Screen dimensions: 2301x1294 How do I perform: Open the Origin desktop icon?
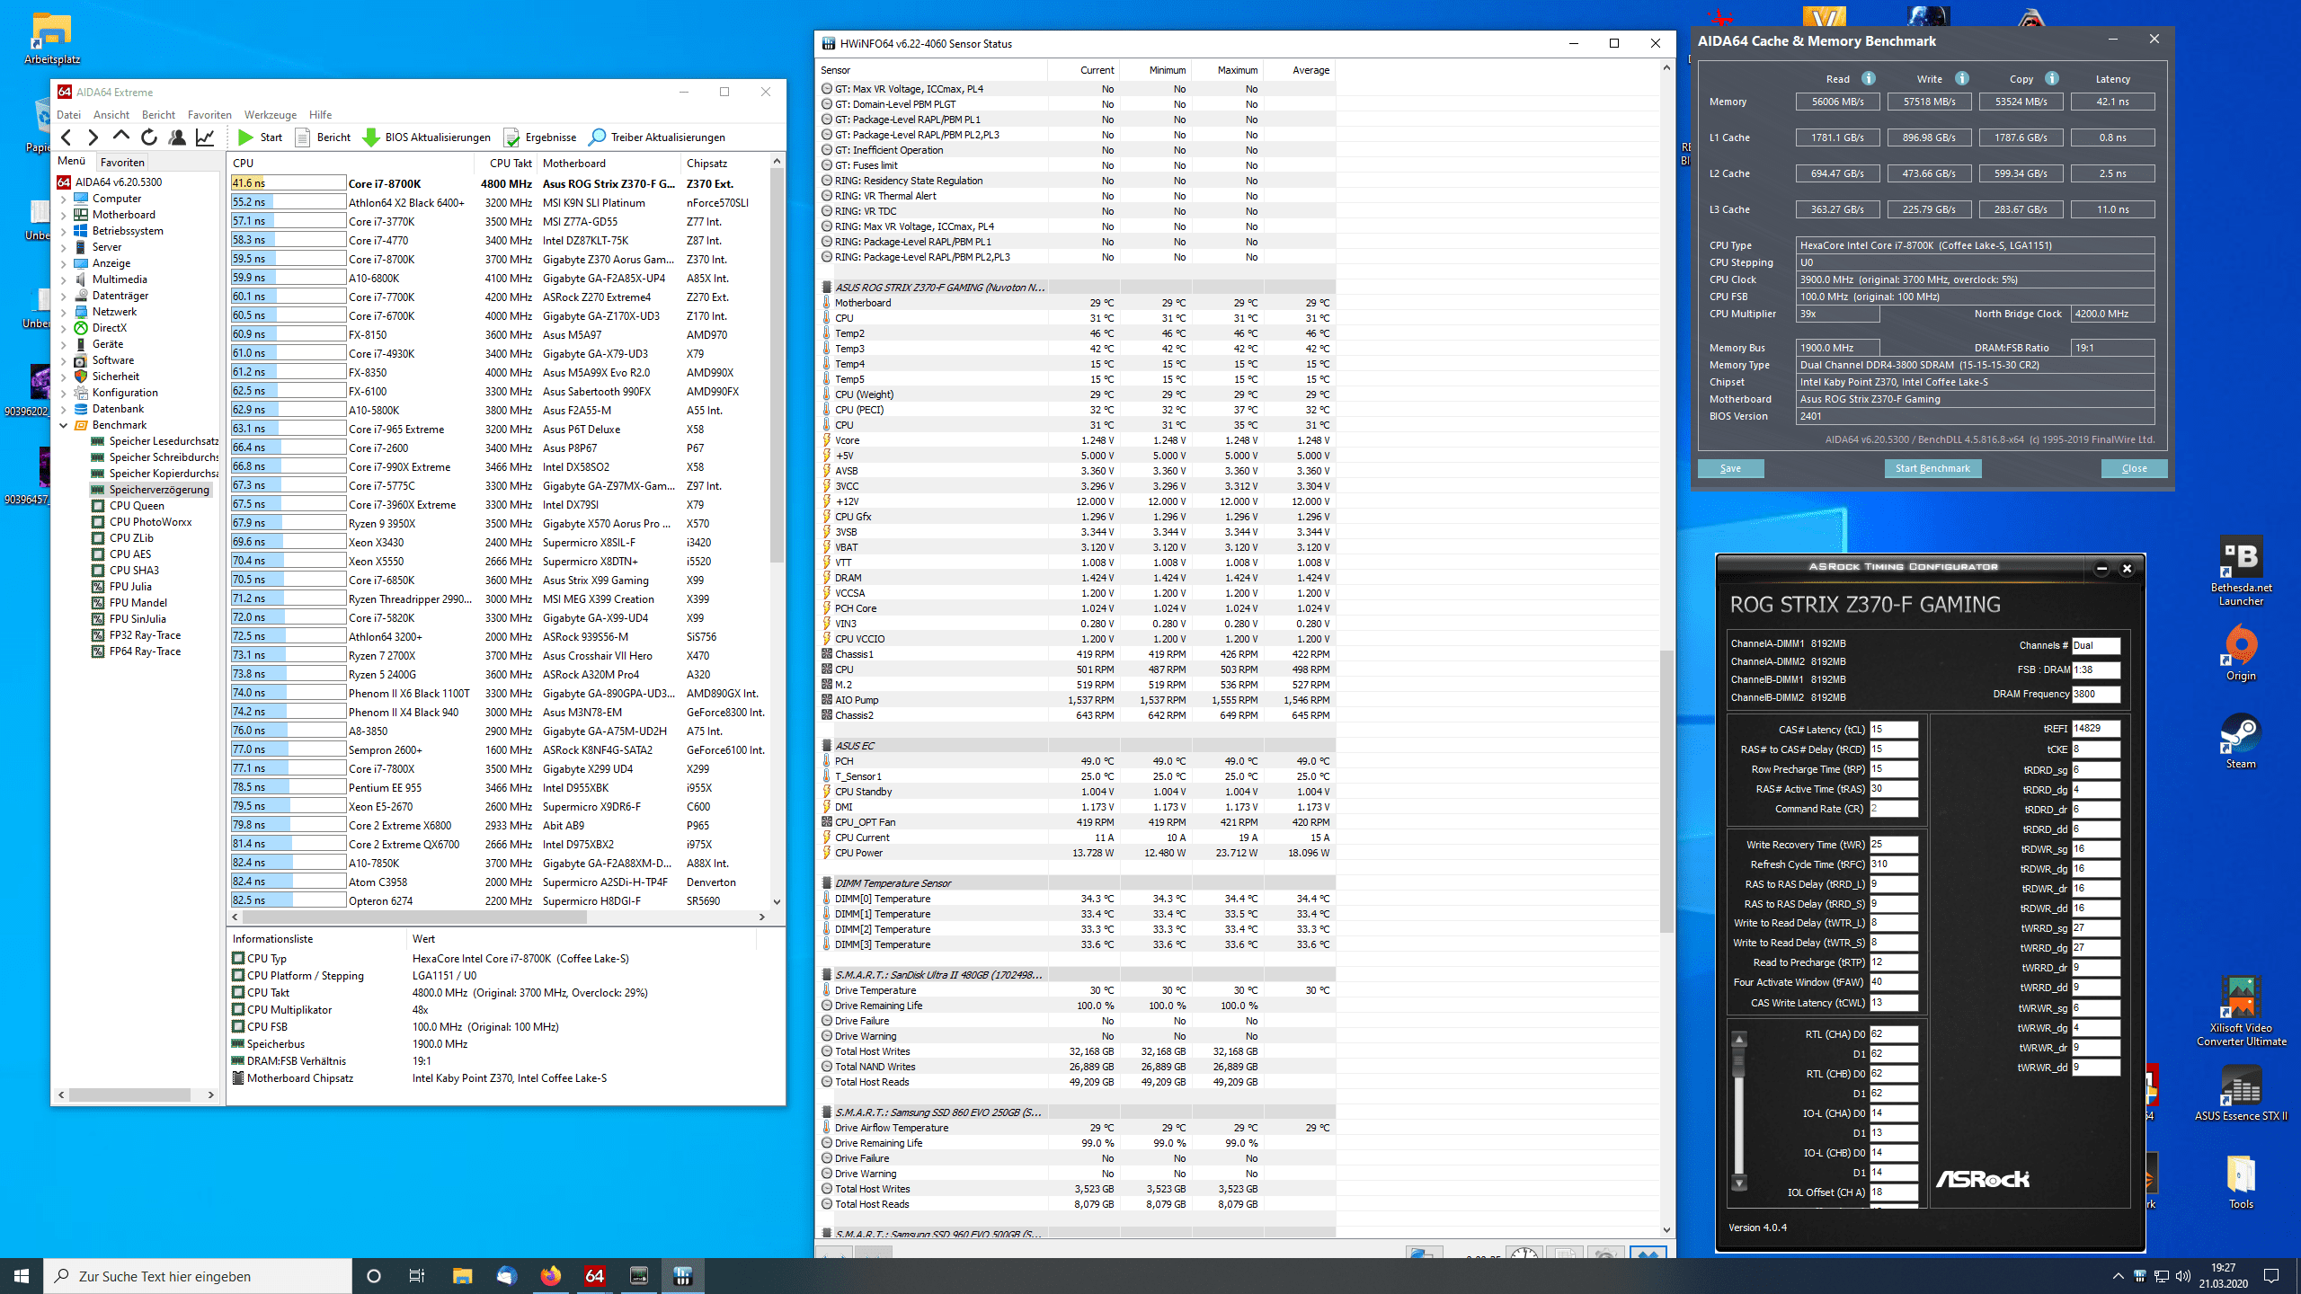[2241, 653]
